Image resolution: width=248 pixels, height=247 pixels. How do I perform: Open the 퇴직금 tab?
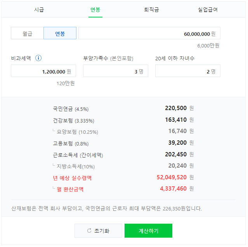click(151, 10)
